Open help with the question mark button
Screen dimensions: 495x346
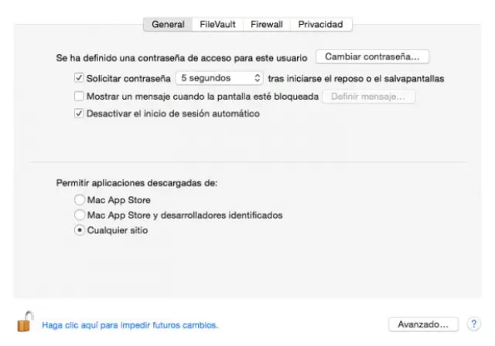(x=474, y=324)
